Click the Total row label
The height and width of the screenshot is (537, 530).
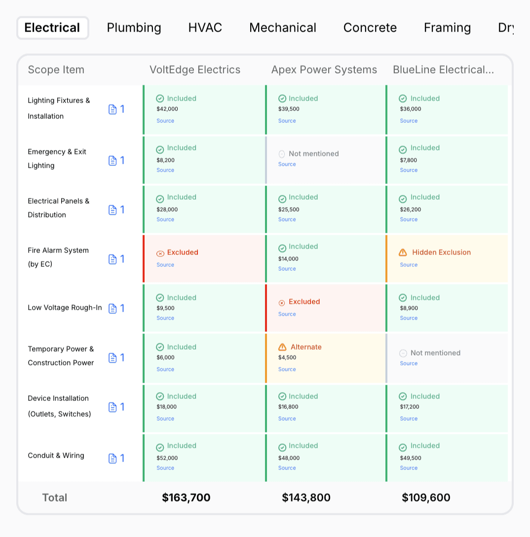tap(54, 498)
